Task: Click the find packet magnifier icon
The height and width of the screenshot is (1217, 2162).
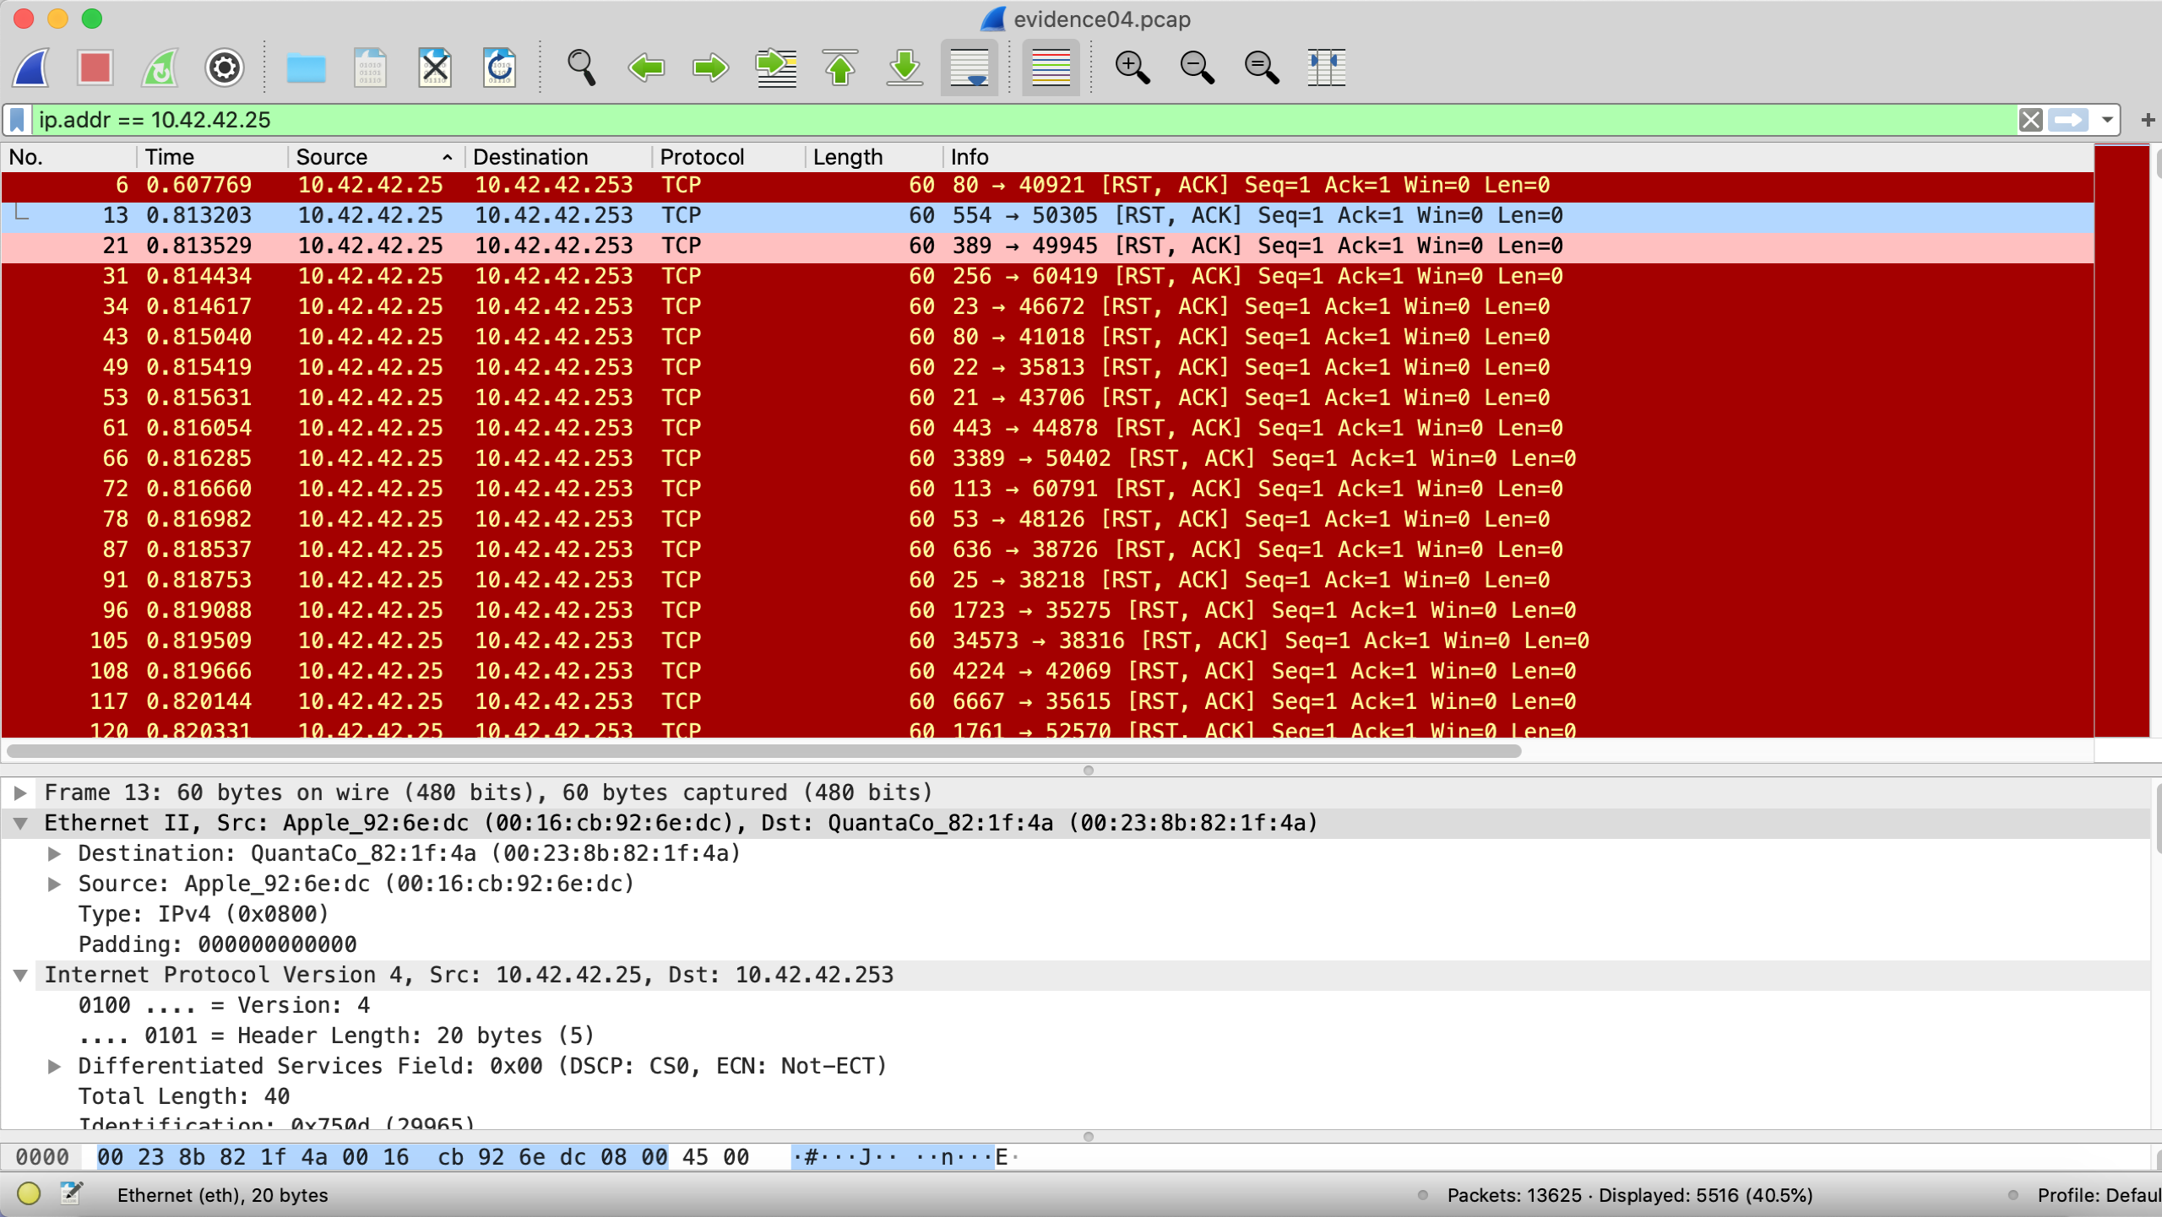Action: coord(581,68)
